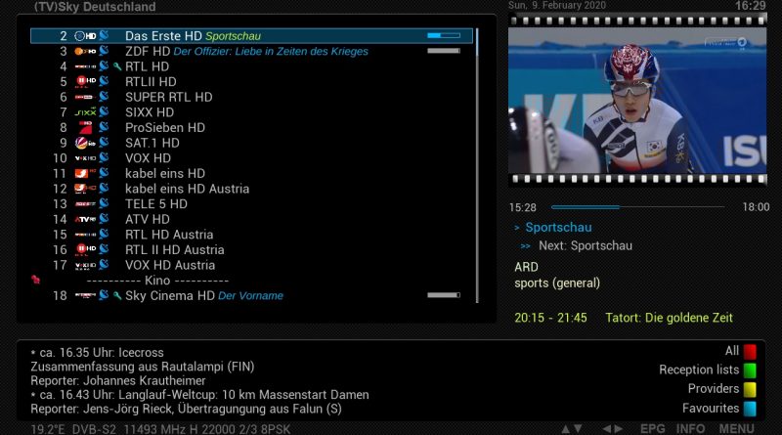Click satellite dish icon beside ATV HD
Viewport: 782px width, 435px height.
pyautogui.click(x=104, y=219)
